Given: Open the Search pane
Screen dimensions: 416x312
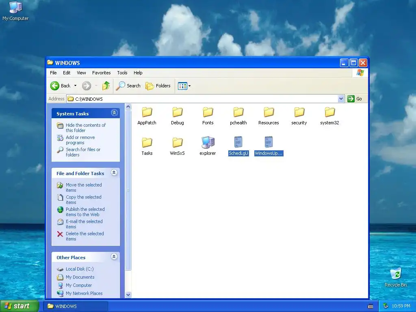Looking at the screenshot, I should pos(128,86).
